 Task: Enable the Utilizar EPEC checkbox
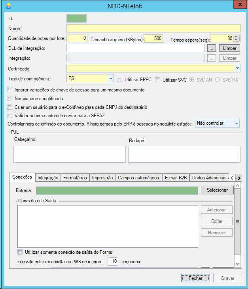pos(120,80)
